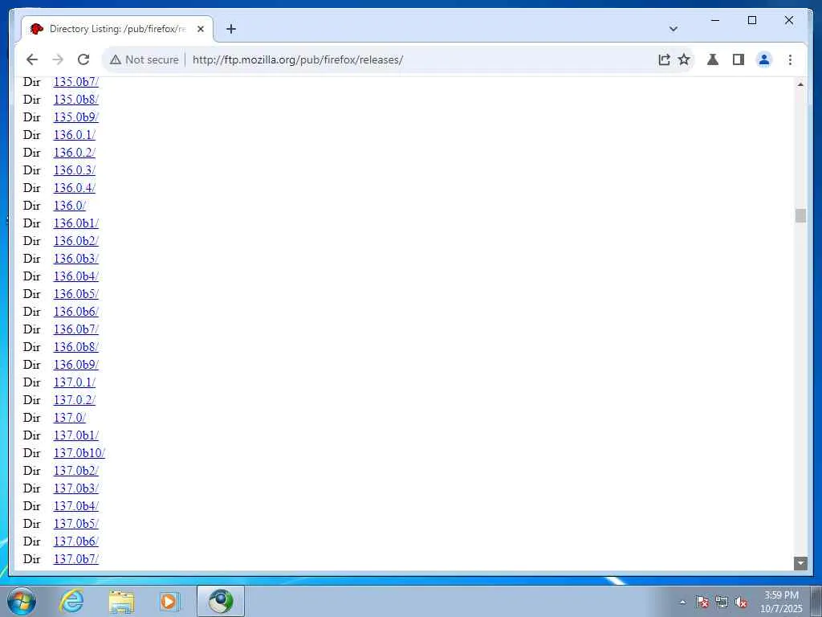
Task: Open the 137.0b5/ directory
Action: pos(76,524)
